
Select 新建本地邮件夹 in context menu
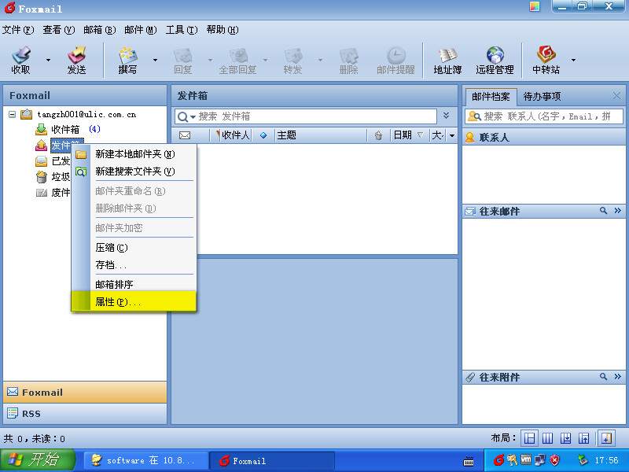pos(134,154)
